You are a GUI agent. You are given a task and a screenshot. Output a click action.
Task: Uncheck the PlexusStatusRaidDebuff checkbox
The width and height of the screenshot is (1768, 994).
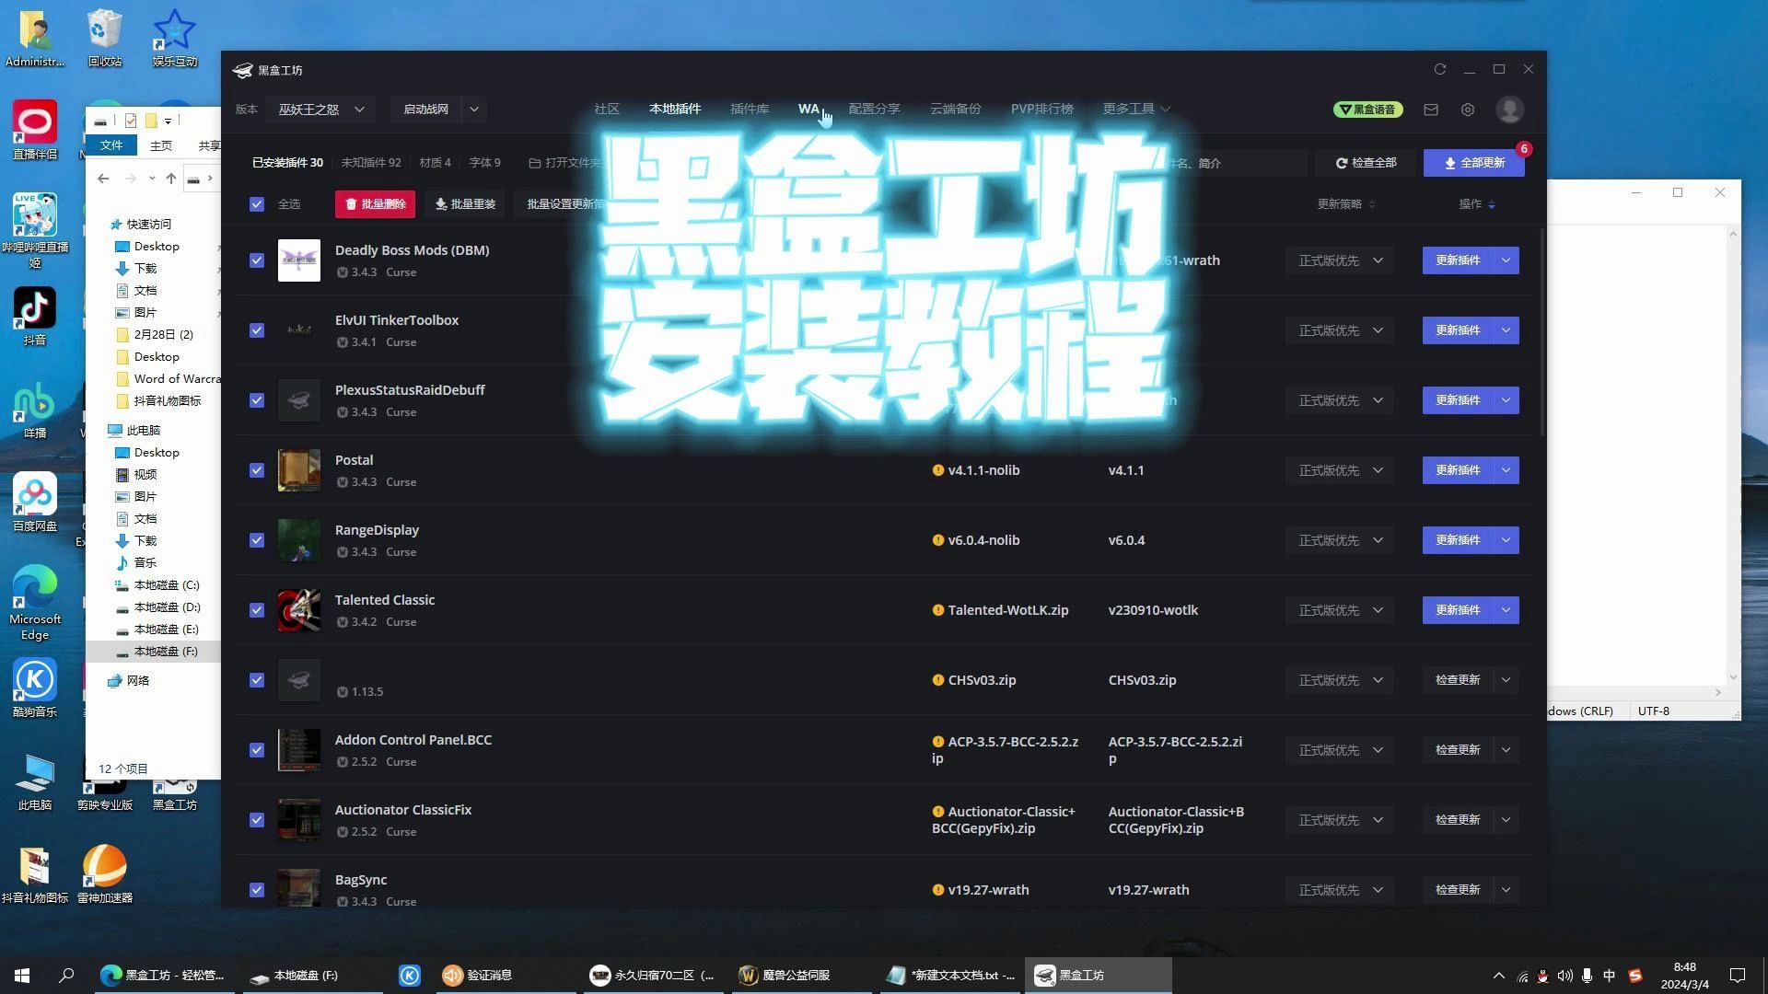tap(257, 400)
